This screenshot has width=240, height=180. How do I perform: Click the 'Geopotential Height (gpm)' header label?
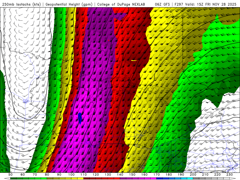tap(69, 4)
